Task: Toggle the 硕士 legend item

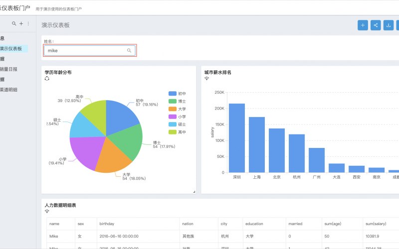Action: coord(177,124)
